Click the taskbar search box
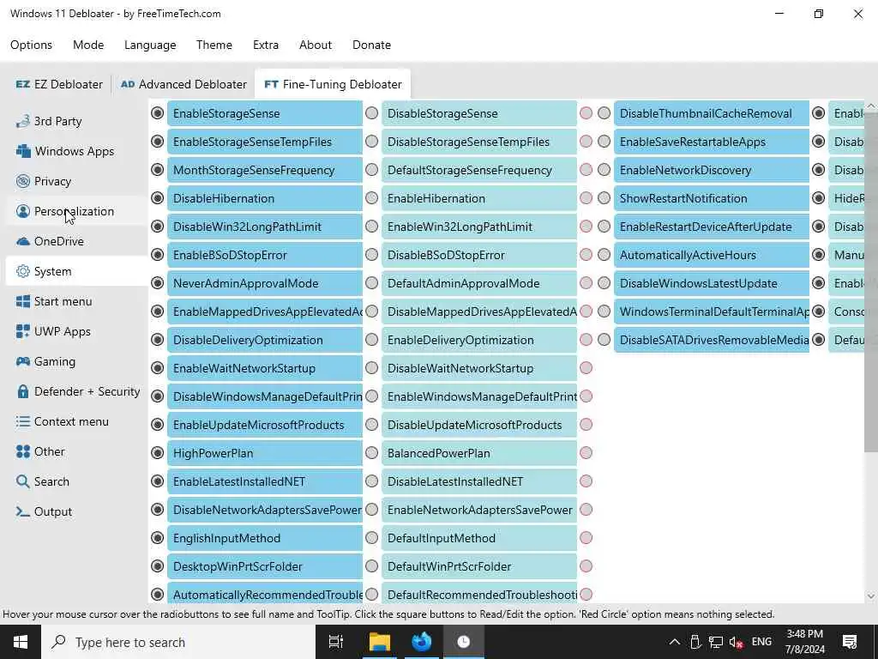The height and width of the screenshot is (659, 878). [178, 642]
